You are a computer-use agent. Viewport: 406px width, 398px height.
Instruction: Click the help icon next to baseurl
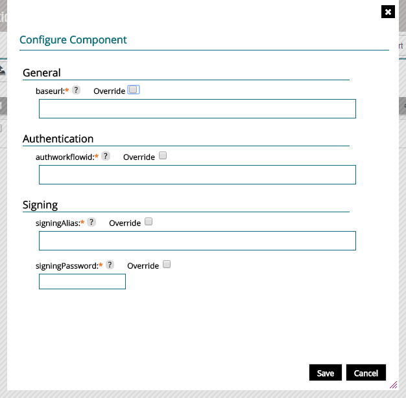76,91
